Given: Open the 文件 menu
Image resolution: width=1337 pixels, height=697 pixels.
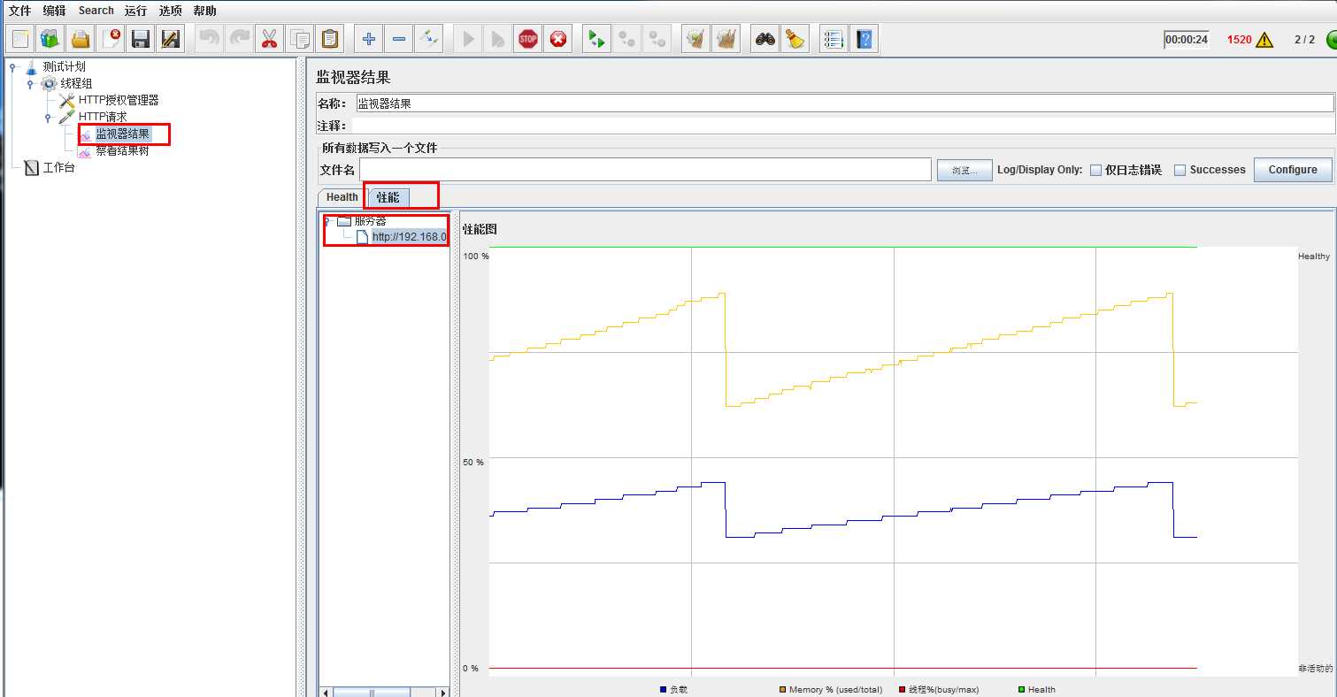Looking at the screenshot, I should point(19,11).
